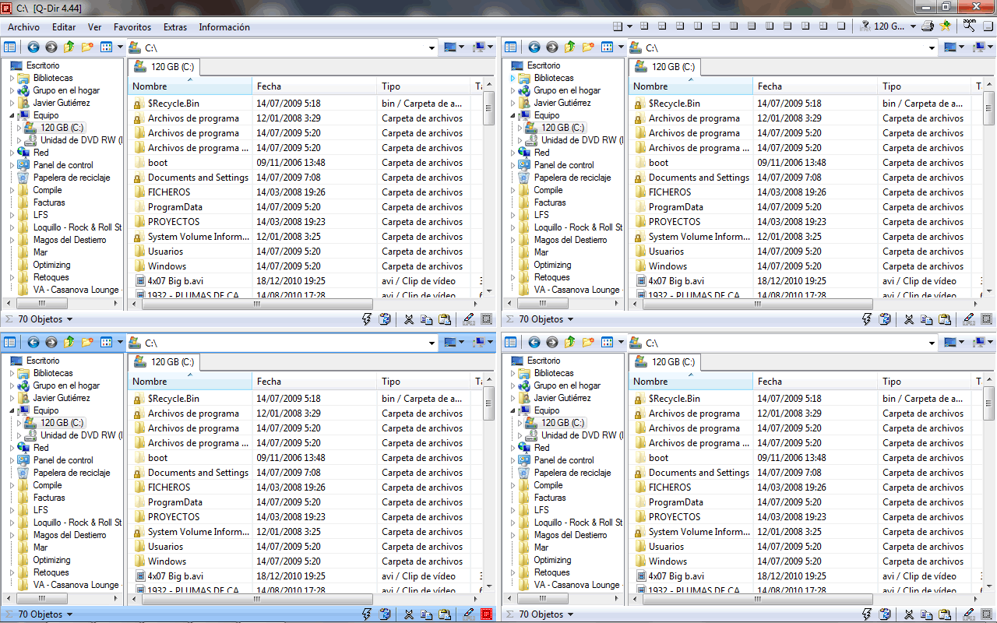Screen dimensions: 997x623
Task: Click the printer icon in the main toolbar
Action: 927,26
